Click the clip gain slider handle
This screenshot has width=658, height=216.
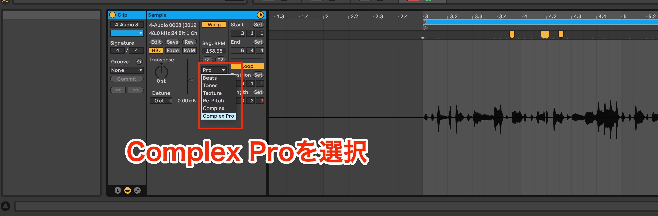(191, 80)
